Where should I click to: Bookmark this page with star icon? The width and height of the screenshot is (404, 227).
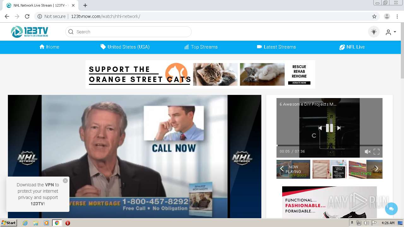click(374, 16)
